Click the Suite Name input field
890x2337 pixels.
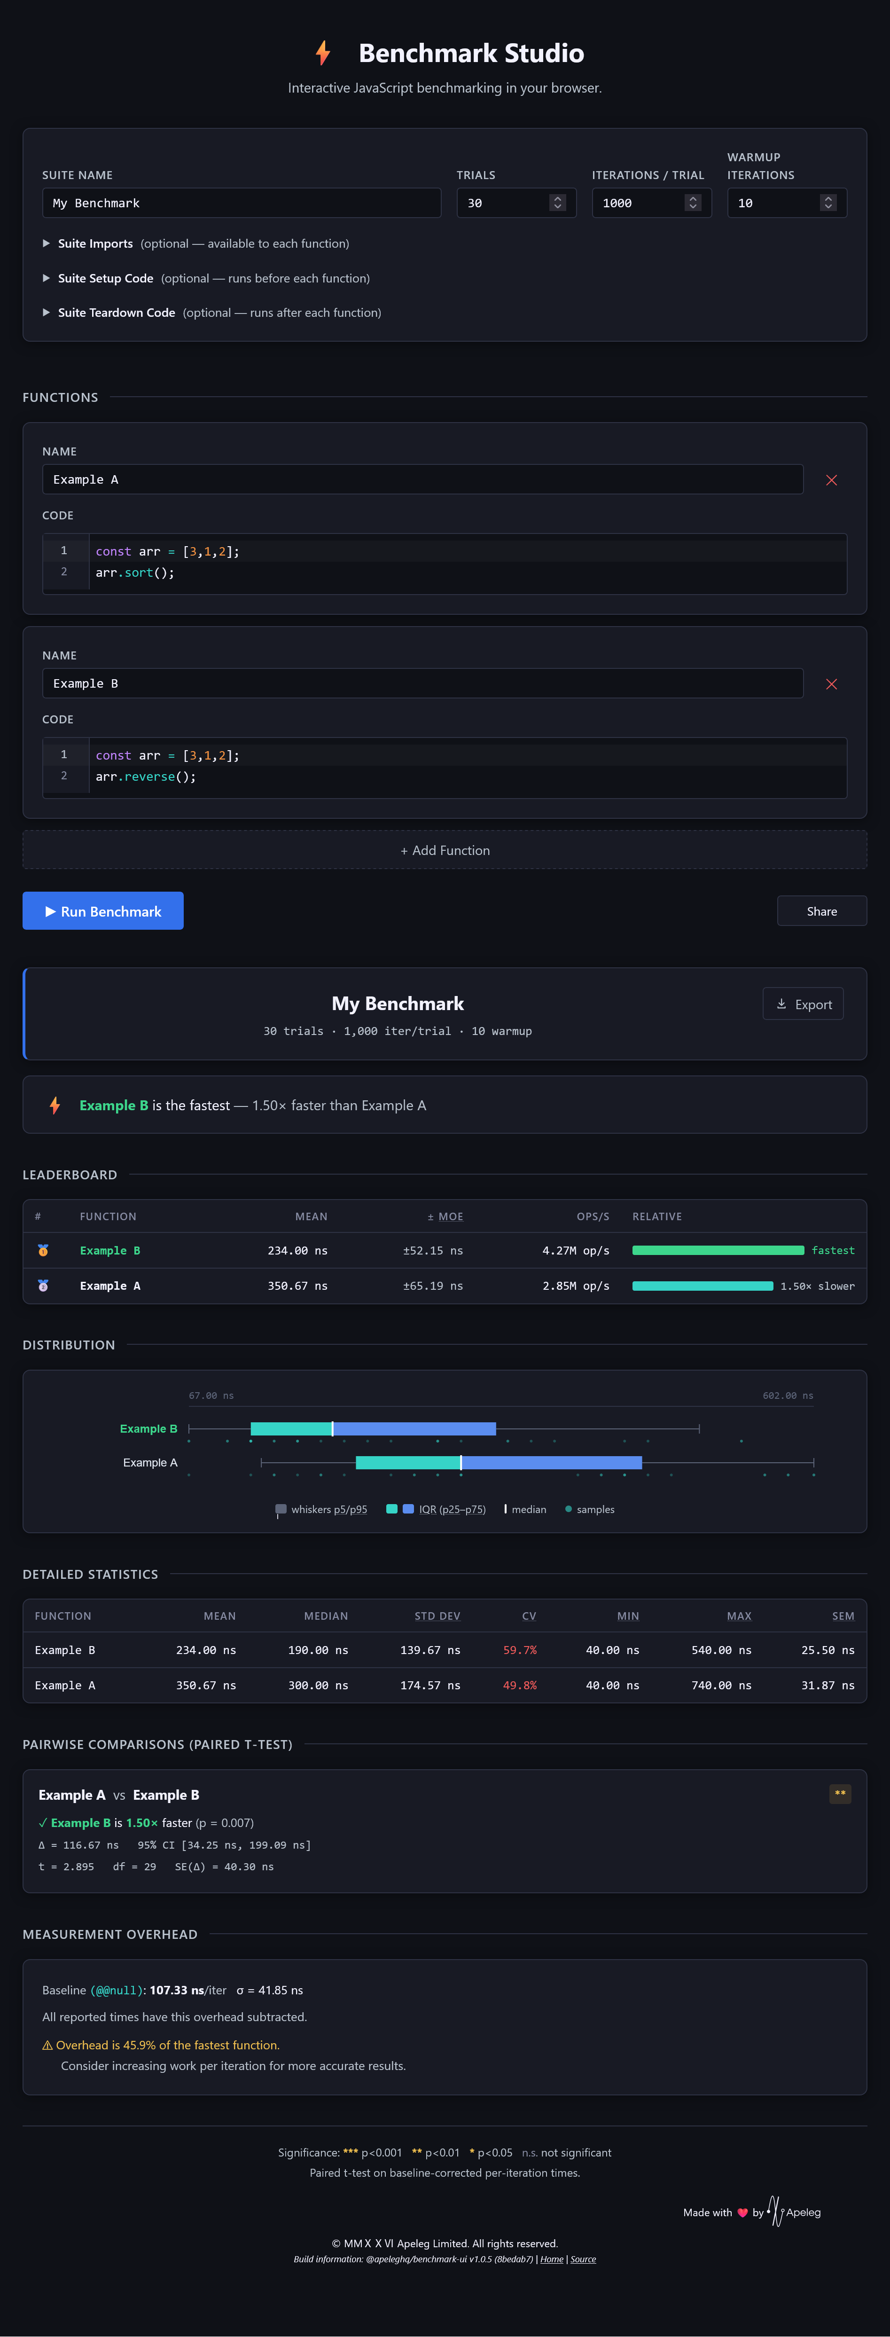(241, 202)
